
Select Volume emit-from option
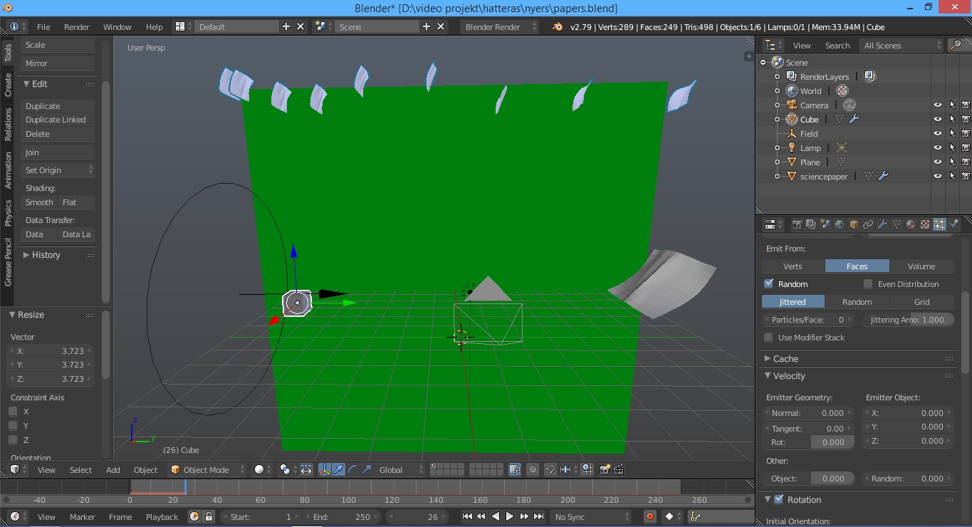921,266
